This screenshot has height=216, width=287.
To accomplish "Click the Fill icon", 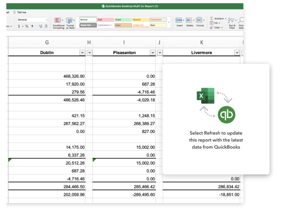I will click(x=212, y=23).
